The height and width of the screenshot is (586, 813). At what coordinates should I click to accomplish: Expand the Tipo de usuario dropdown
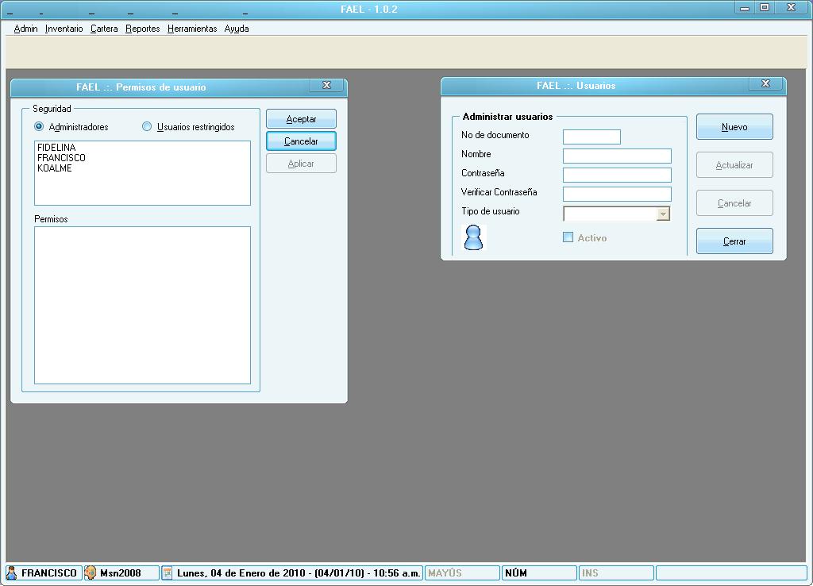coord(663,214)
